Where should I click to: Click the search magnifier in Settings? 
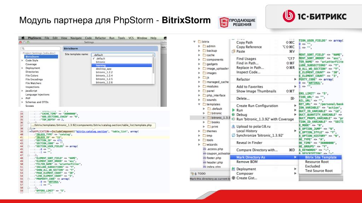point(23,49)
